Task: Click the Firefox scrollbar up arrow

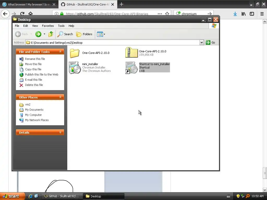Action: pyautogui.click(x=265, y=21)
